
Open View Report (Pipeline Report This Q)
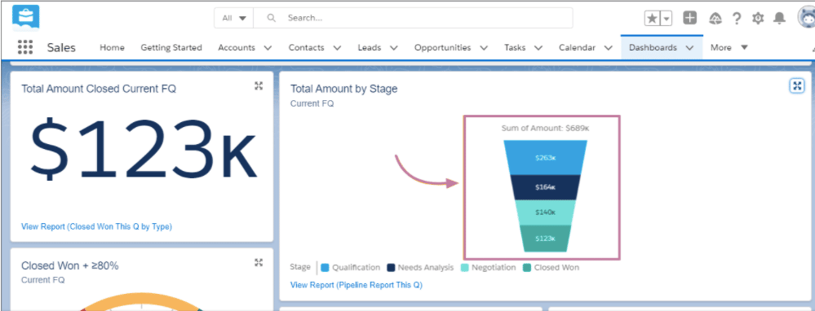356,285
